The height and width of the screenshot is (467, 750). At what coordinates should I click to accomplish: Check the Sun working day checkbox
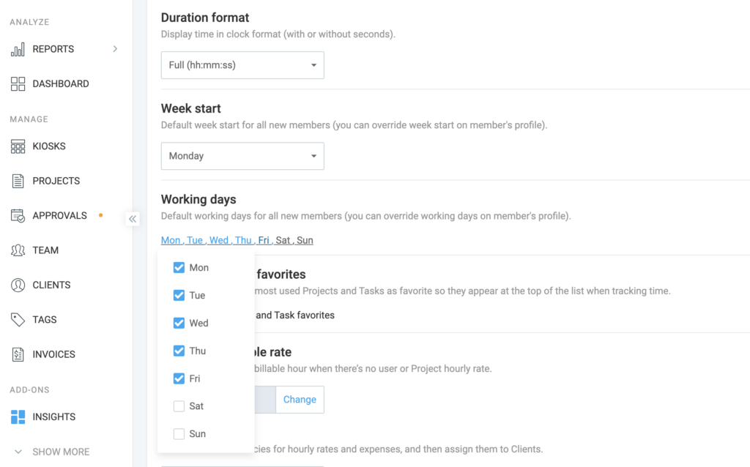tap(179, 434)
